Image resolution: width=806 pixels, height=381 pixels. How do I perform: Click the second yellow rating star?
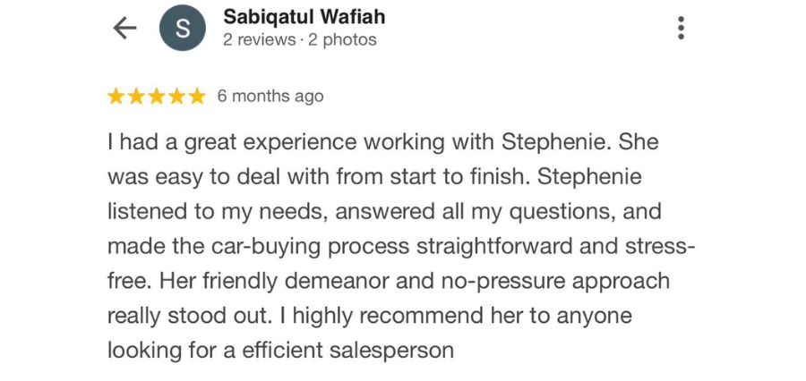(x=137, y=97)
